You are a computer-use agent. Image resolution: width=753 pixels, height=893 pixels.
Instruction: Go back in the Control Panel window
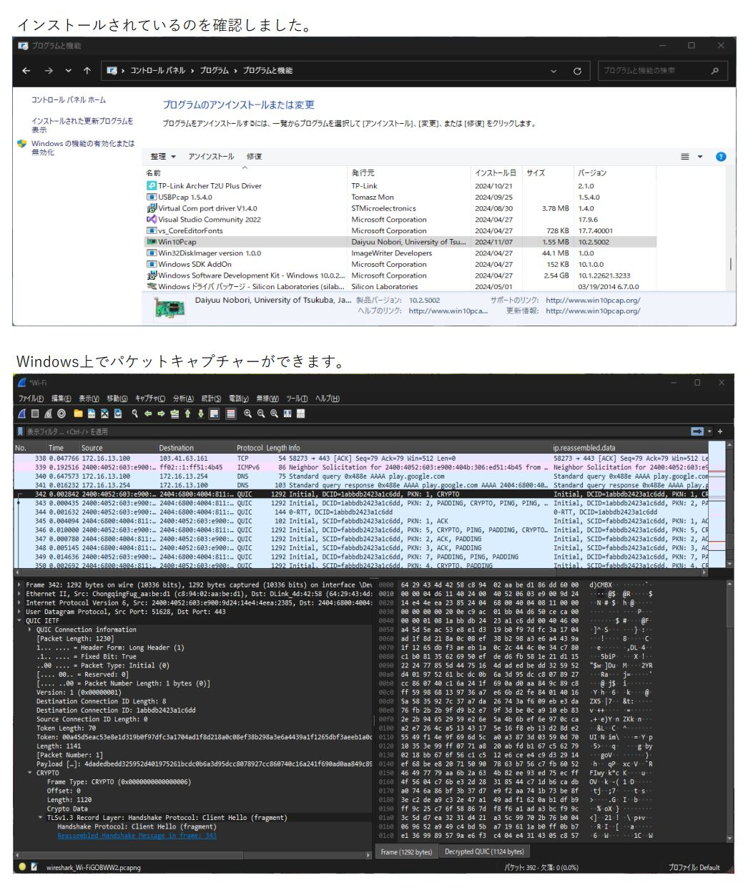pyautogui.click(x=26, y=71)
